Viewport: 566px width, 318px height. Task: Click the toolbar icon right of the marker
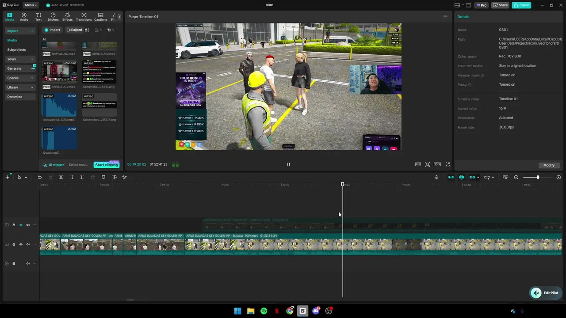pos(115,178)
